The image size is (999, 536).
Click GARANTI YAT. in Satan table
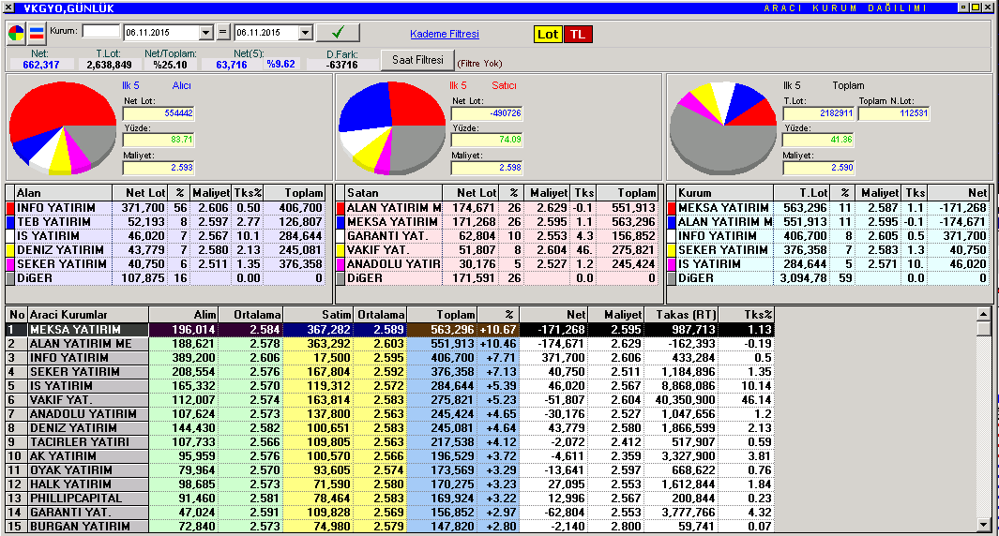tap(387, 236)
